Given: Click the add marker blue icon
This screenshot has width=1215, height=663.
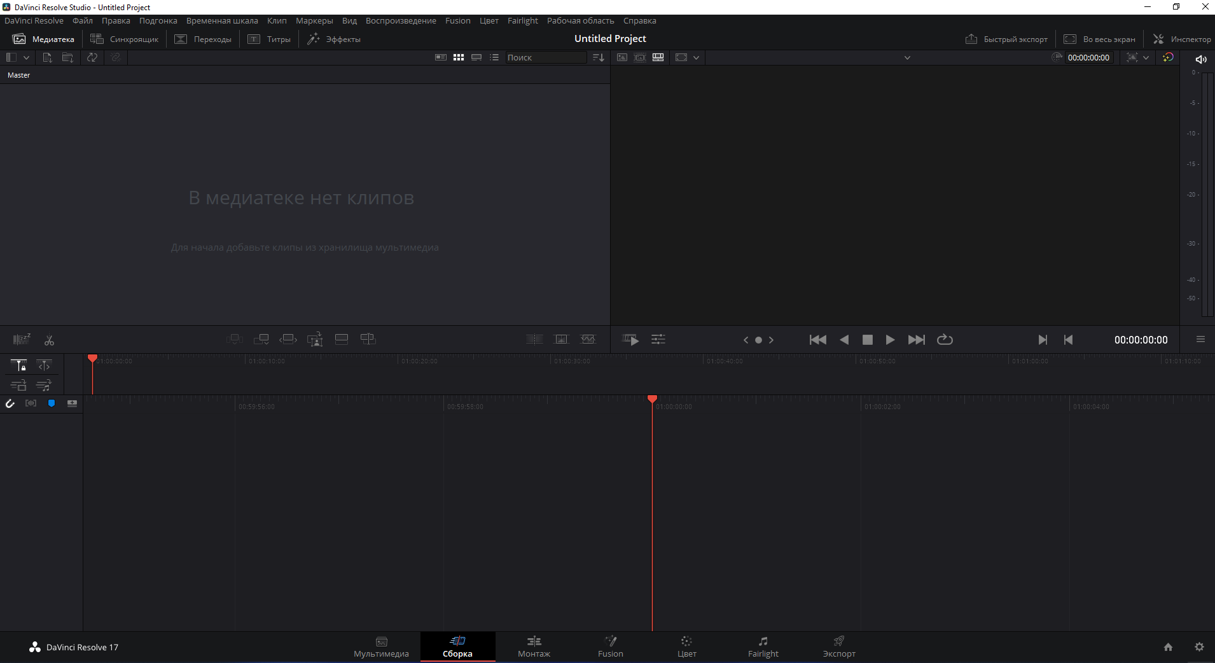Looking at the screenshot, I should tap(52, 403).
